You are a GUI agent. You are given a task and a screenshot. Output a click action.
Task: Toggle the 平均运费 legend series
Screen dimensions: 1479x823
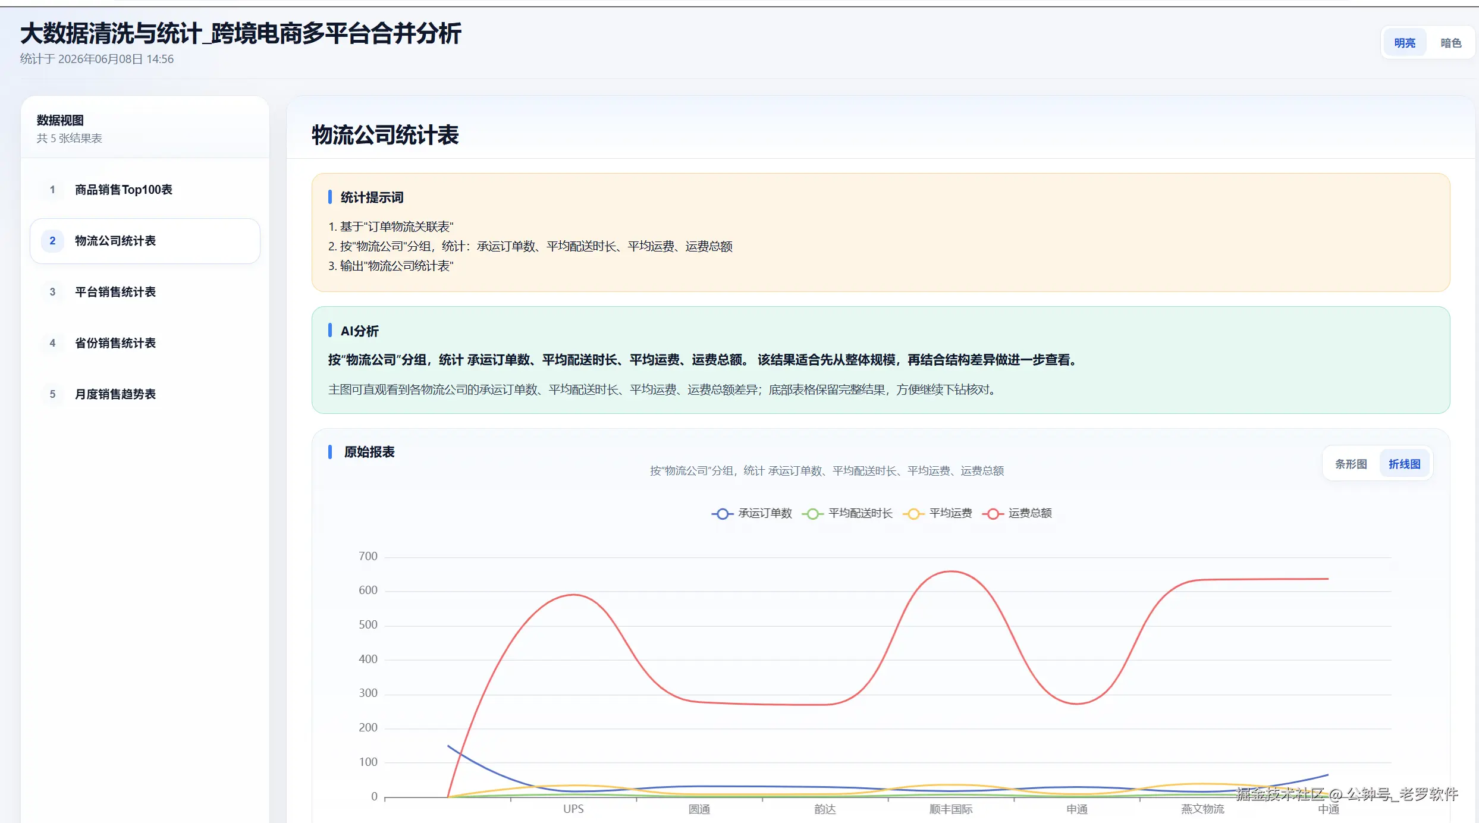pos(937,513)
